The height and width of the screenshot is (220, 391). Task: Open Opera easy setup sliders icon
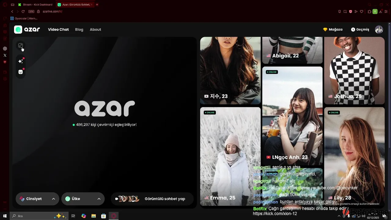click(x=386, y=12)
